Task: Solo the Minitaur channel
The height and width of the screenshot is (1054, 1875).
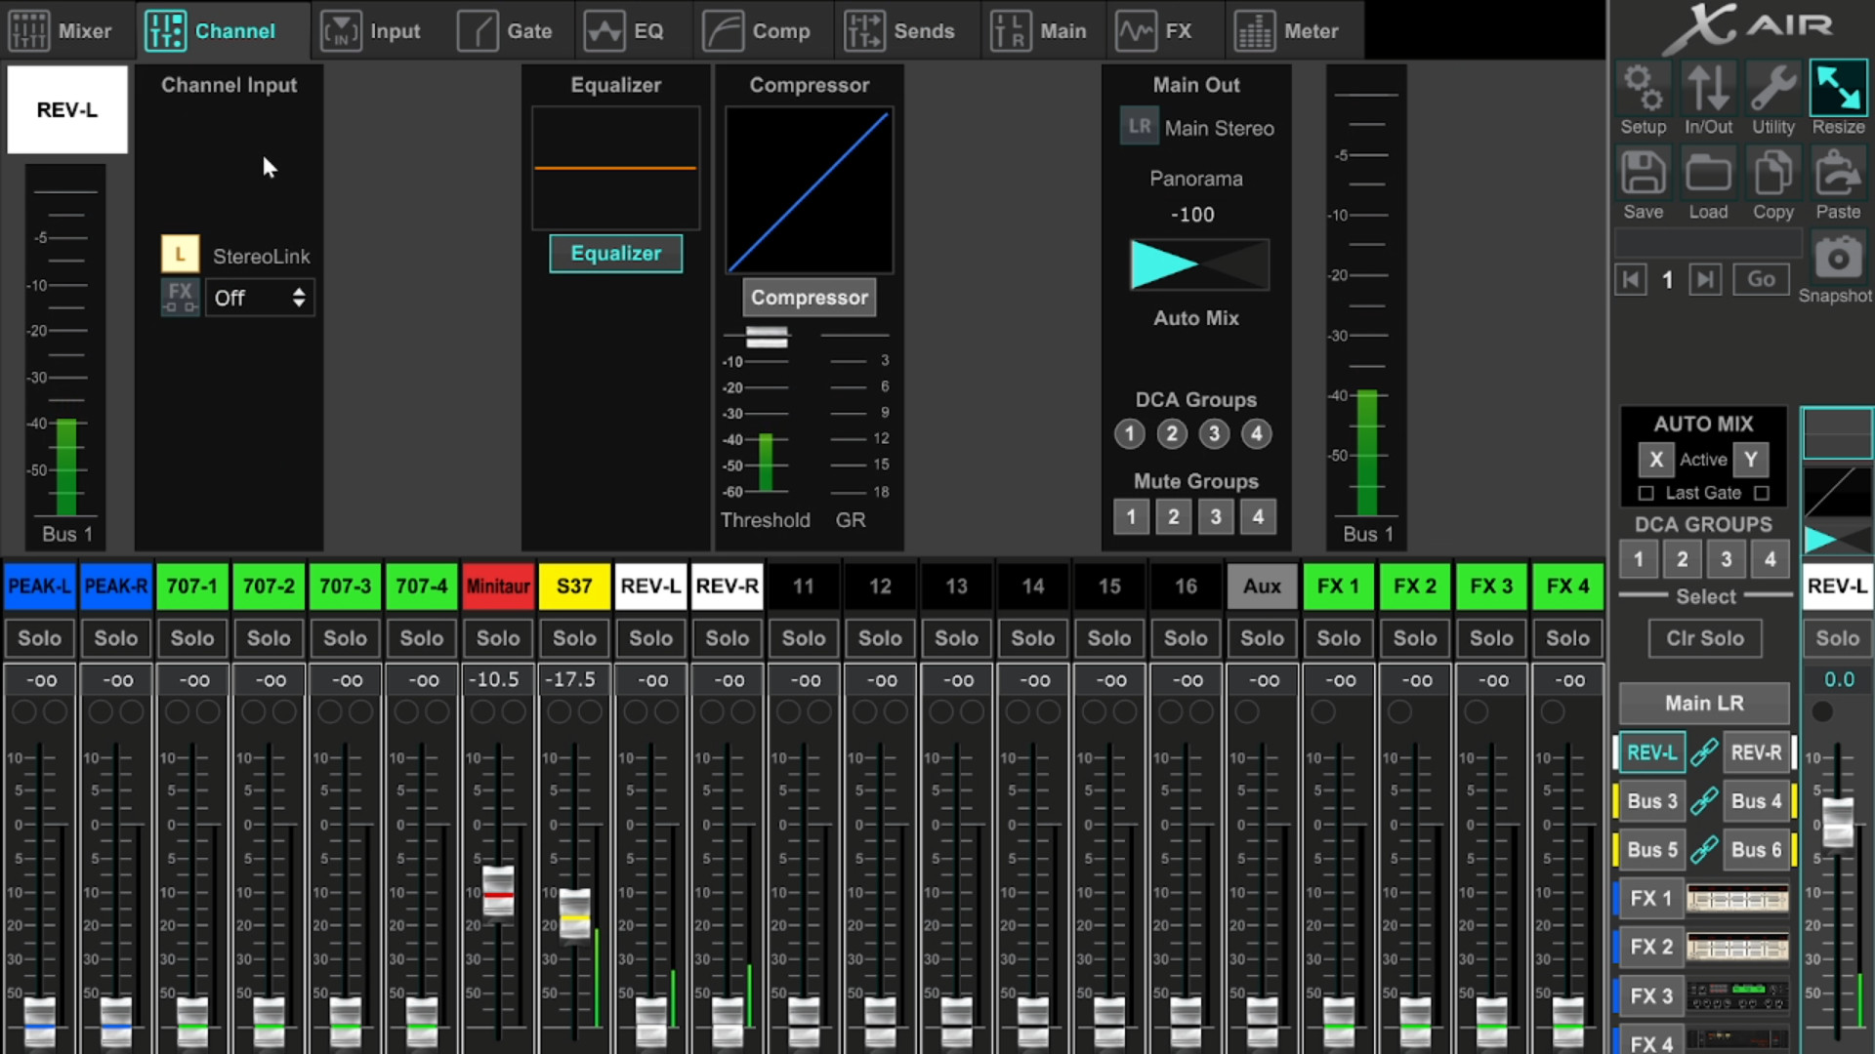Action: click(497, 637)
